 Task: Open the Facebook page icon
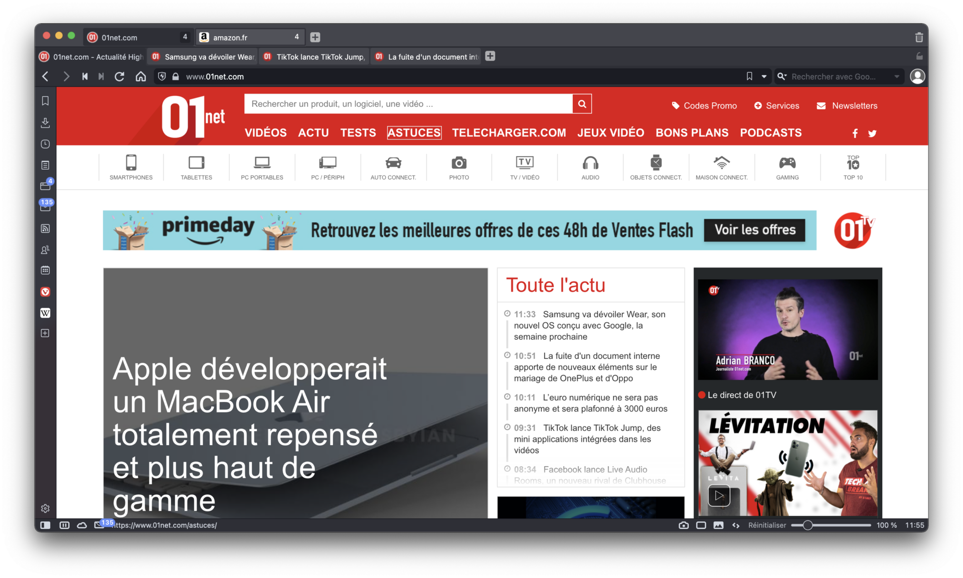click(x=855, y=133)
